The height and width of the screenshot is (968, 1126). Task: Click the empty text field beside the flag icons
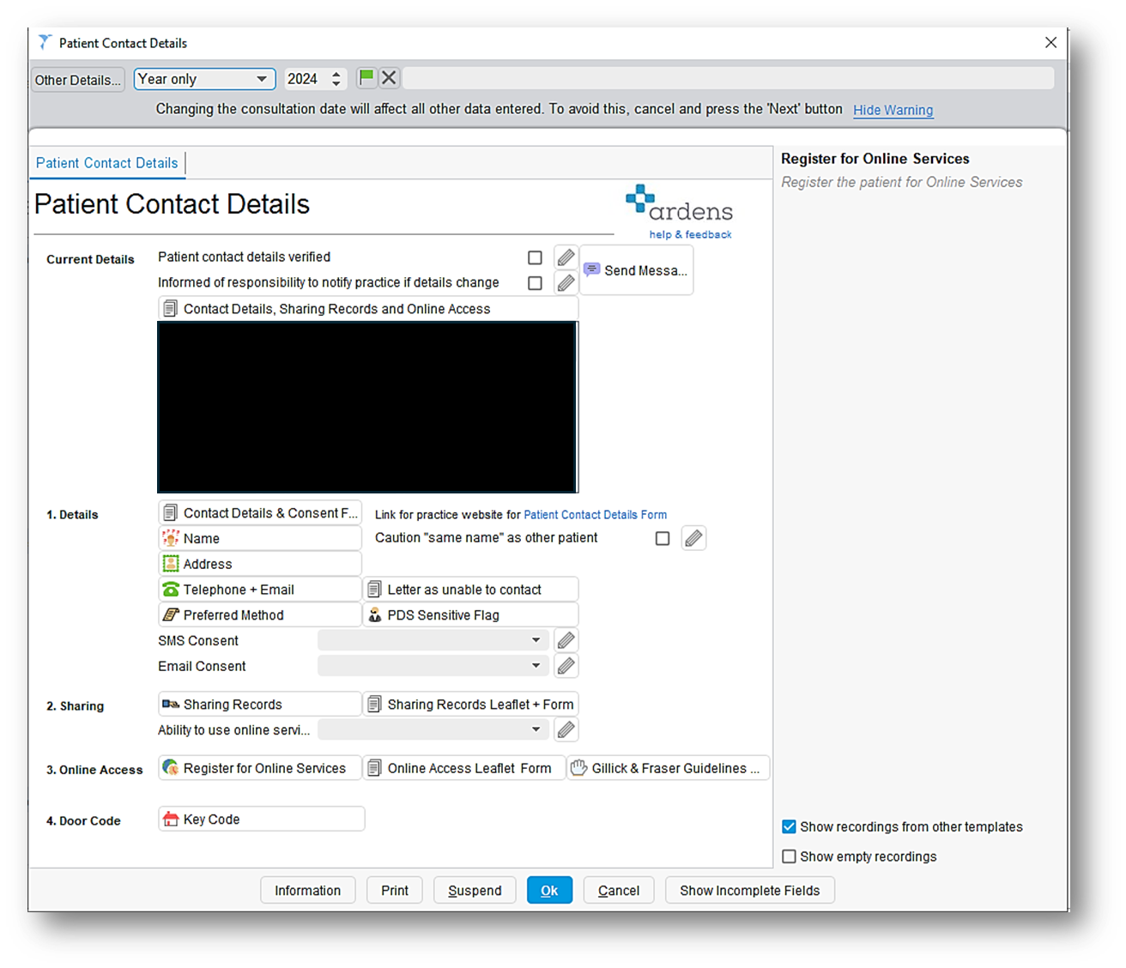click(728, 78)
